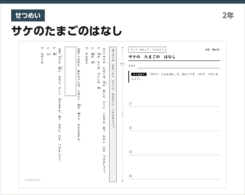Click memo line number ④
Image resolution: width=245 pixels, height=195 pixels.
point(130,176)
